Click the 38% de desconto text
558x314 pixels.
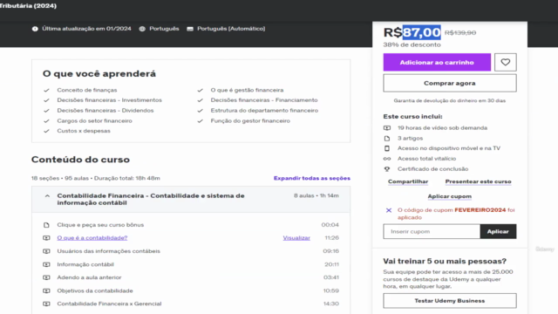(412, 44)
